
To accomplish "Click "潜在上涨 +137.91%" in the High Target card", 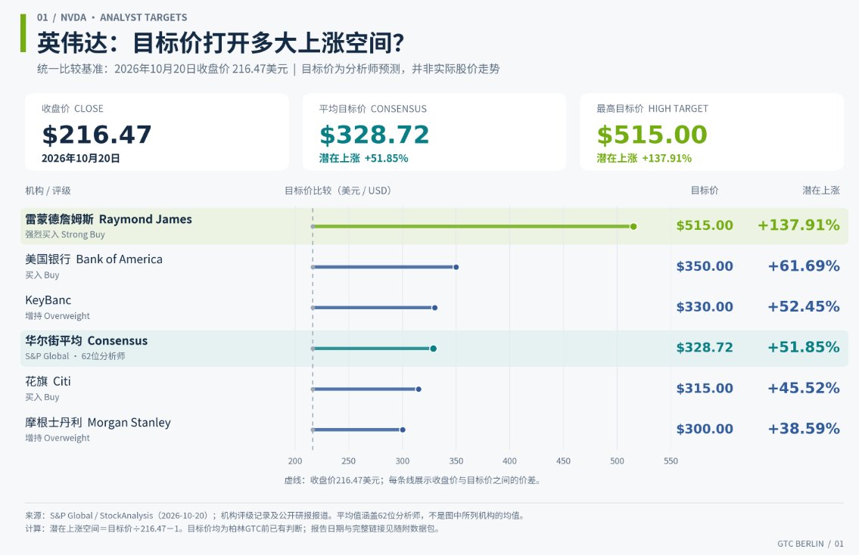I will (x=644, y=158).
